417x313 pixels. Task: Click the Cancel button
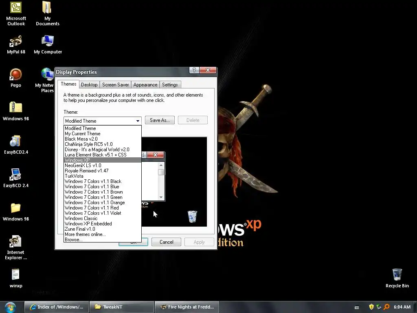click(167, 242)
